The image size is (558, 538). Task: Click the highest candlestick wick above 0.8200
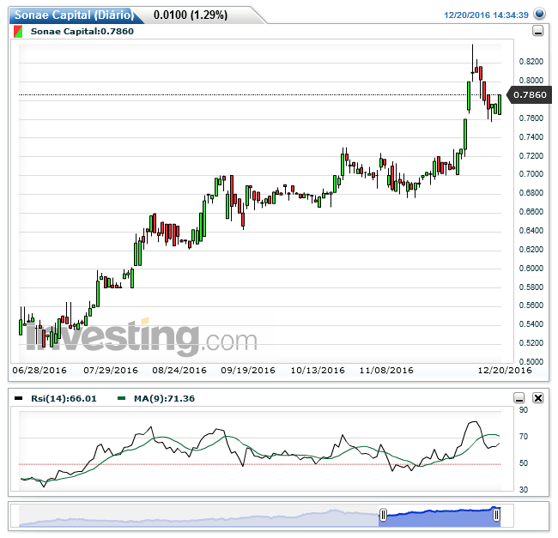[x=473, y=57]
